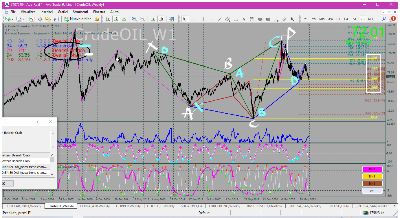
Task: Click the brown MN1 label box
Action: tap(373, 183)
